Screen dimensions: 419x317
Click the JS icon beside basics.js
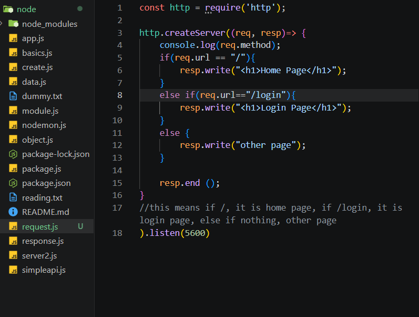[13, 53]
